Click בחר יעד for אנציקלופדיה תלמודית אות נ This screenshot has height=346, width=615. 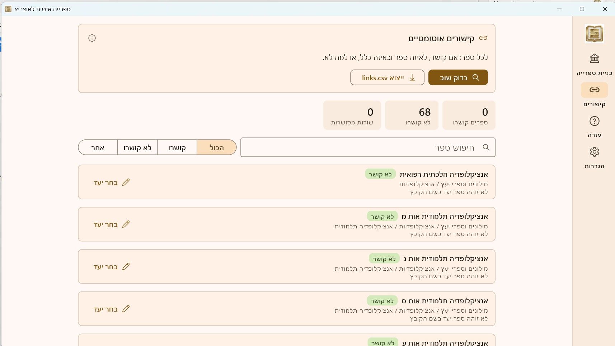coord(111,267)
